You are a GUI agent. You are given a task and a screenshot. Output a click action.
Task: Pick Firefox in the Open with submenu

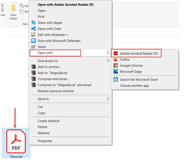coord(145,59)
